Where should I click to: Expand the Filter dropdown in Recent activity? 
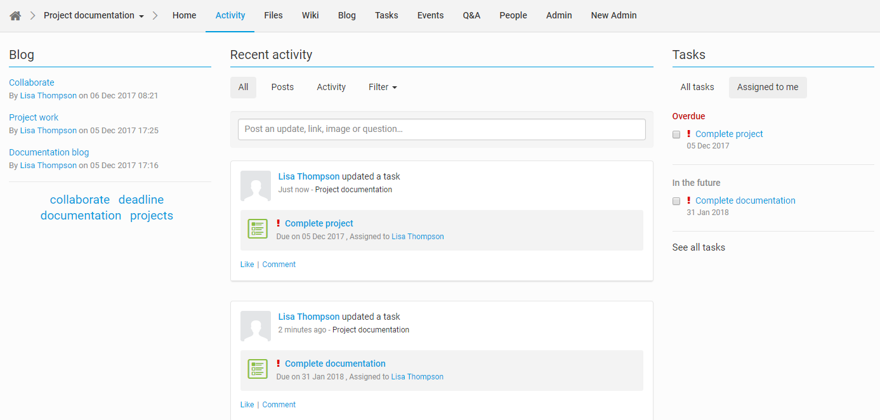pyautogui.click(x=383, y=88)
